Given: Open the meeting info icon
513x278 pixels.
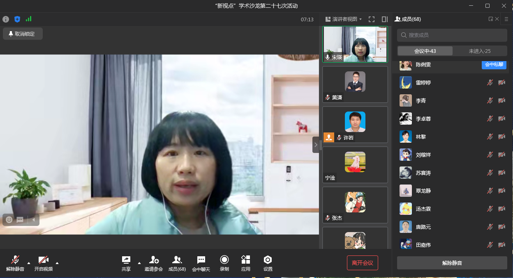Looking at the screenshot, I should click(x=6, y=19).
